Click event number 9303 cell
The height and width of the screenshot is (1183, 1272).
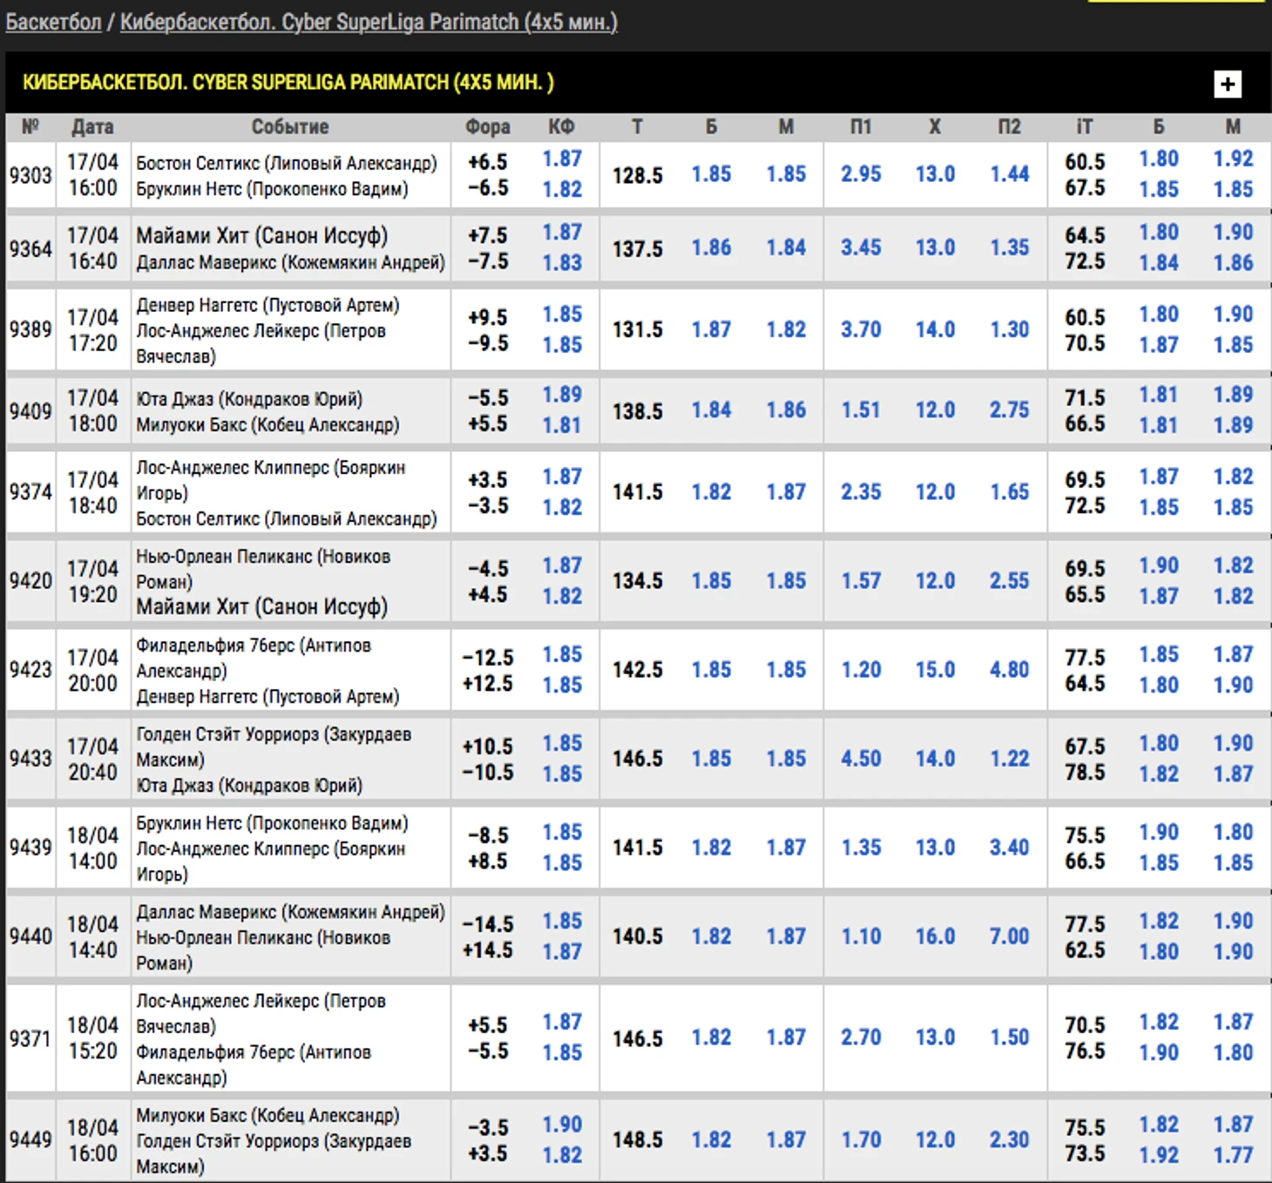tap(30, 175)
